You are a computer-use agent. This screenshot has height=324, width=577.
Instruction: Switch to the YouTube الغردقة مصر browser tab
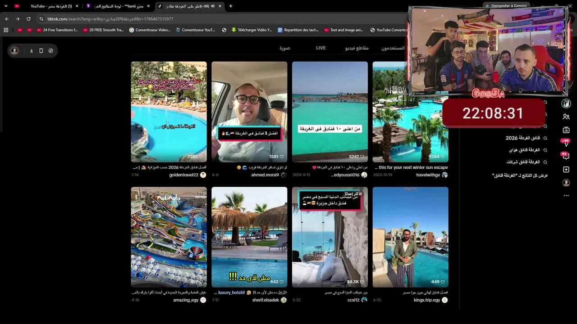point(46,6)
